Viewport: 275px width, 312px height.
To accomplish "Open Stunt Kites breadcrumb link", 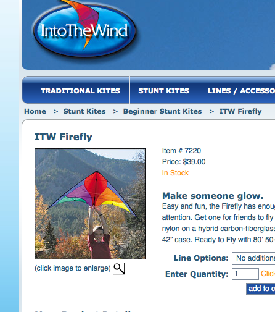I will coord(84,111).
